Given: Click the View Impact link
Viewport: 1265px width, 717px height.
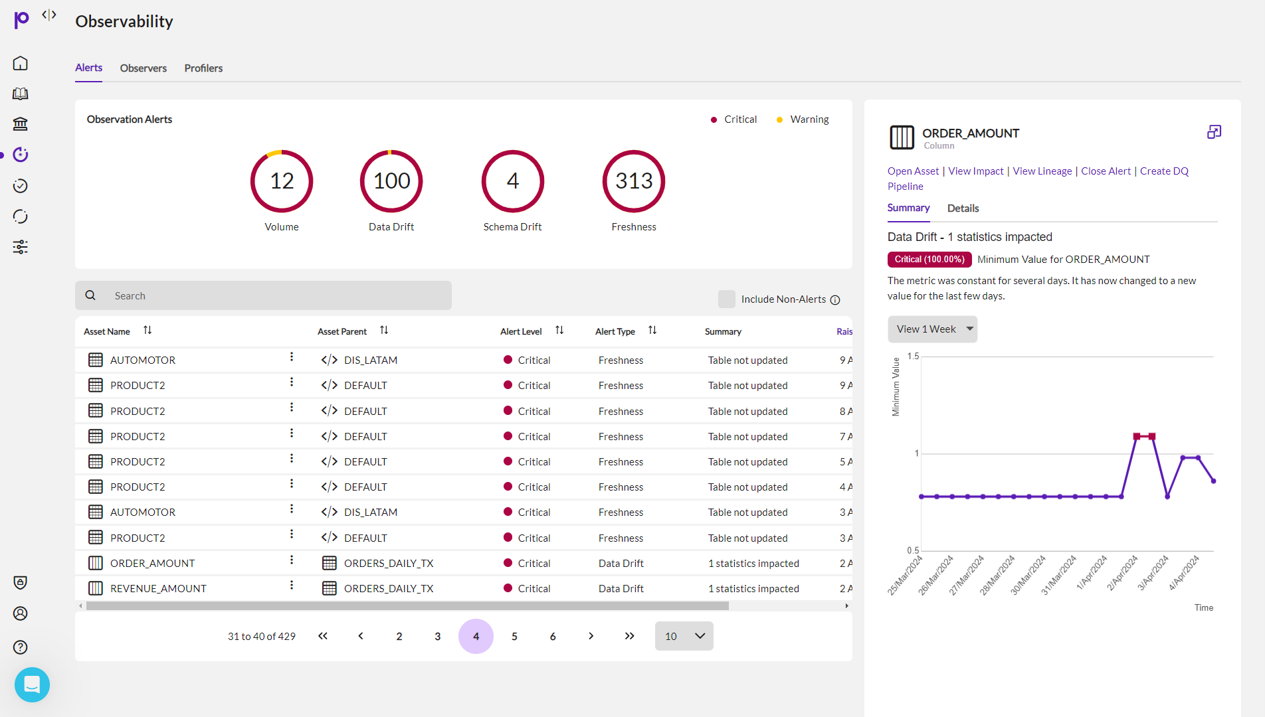Looking at the screenshot, I should coord(976,171).
